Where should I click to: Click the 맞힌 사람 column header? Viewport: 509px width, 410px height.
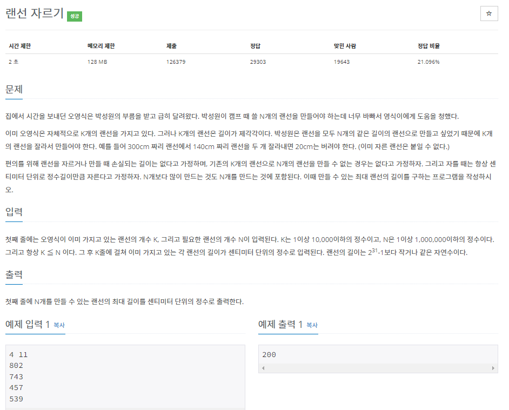coord(345,46)
